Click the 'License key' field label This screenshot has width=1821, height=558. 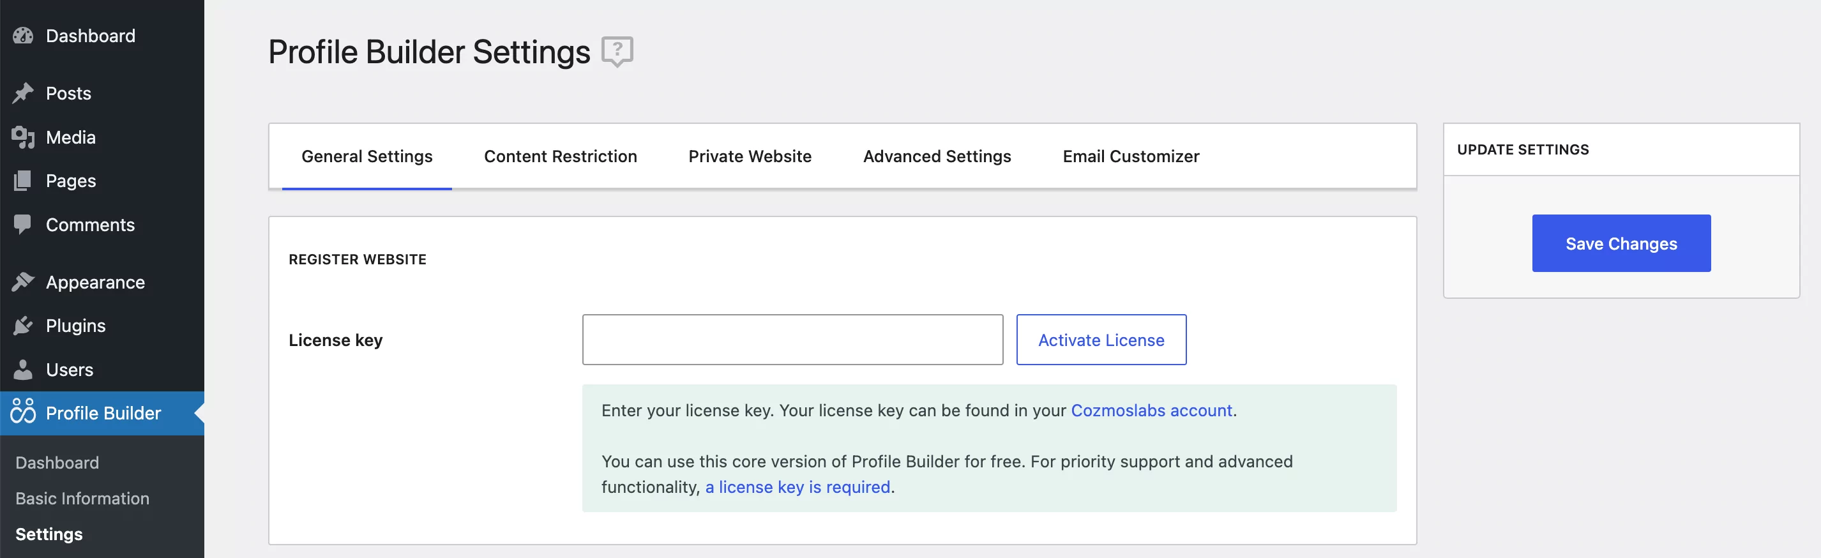point(335,340)
